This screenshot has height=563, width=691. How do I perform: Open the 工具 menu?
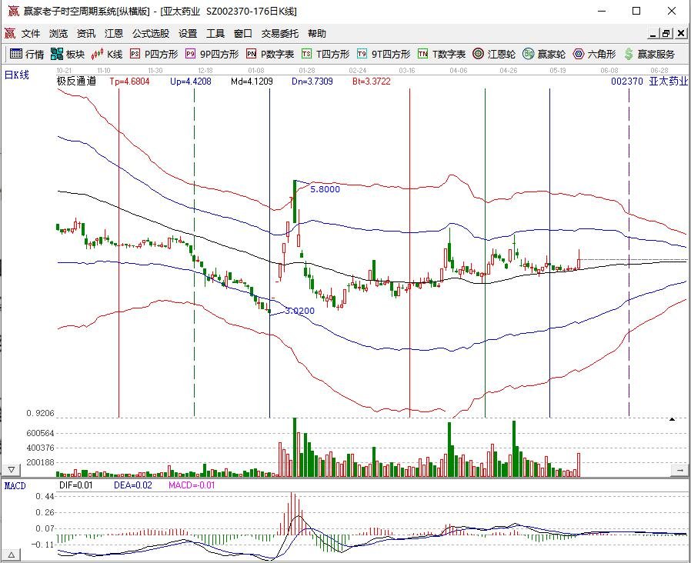tap(215, 34)
